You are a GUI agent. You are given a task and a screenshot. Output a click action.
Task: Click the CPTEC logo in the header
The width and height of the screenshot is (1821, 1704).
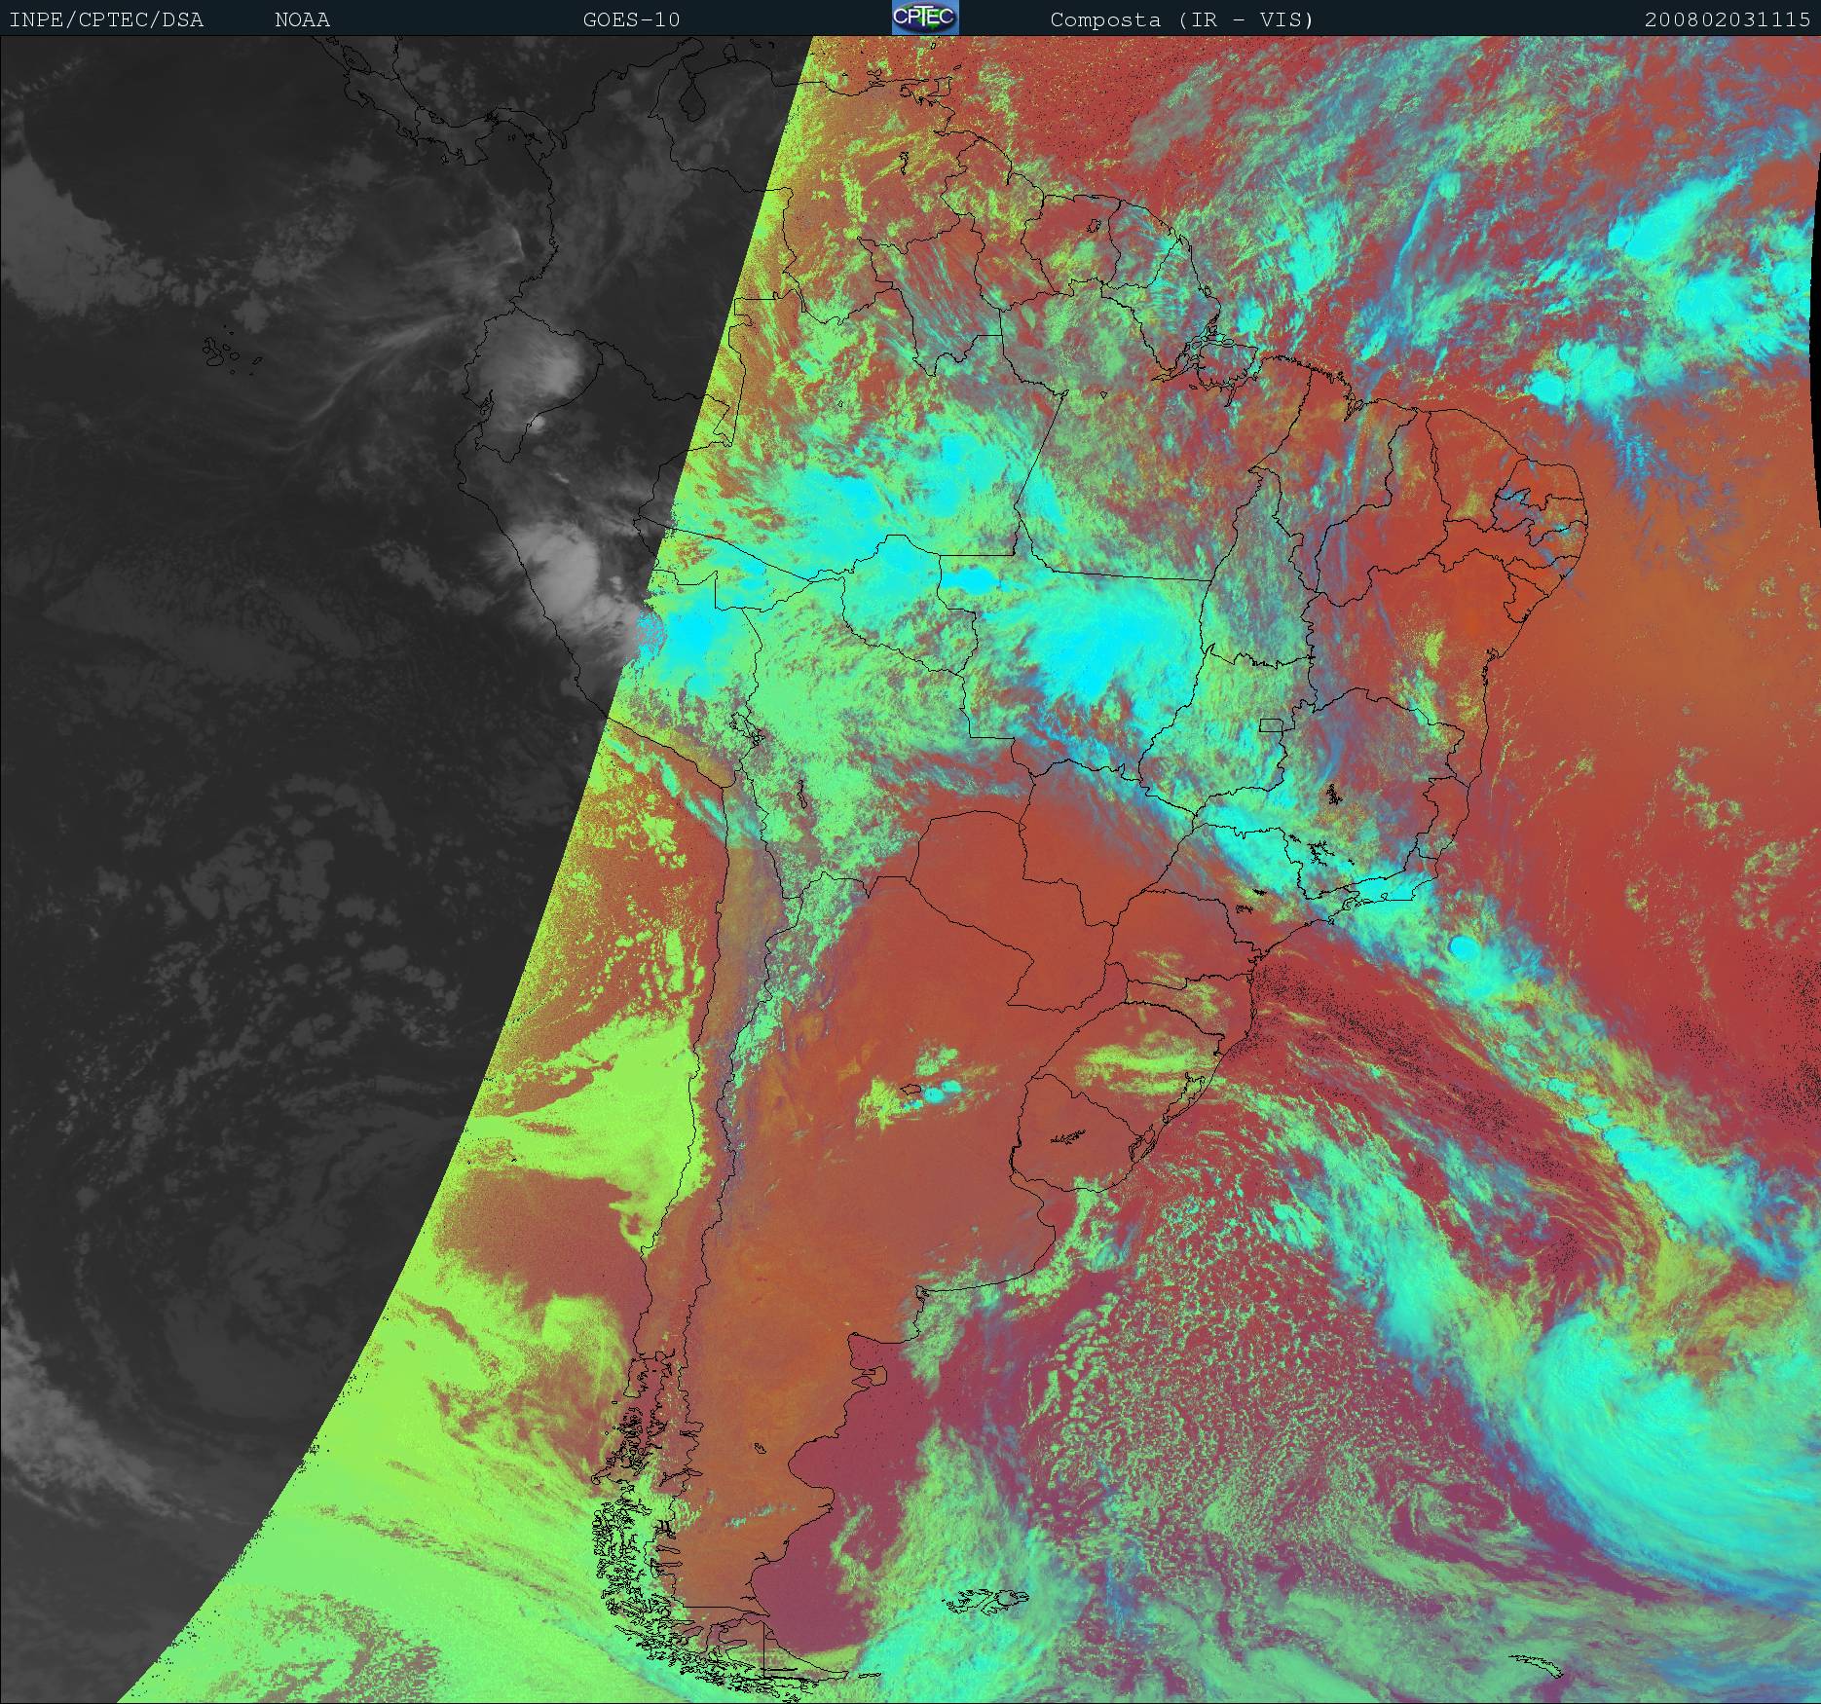click(x=924, y=18)
